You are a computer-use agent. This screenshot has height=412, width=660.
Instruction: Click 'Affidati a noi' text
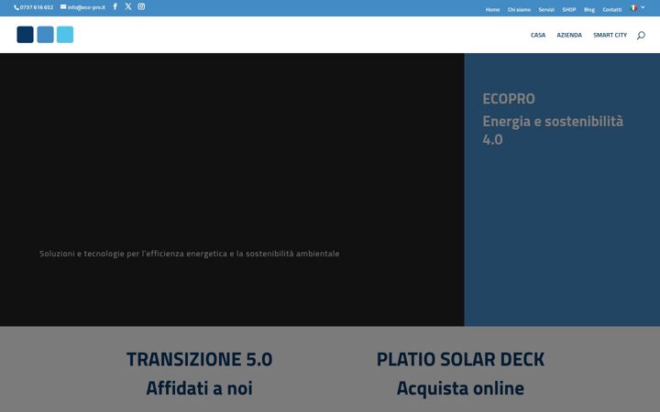(x=200, y=388)
